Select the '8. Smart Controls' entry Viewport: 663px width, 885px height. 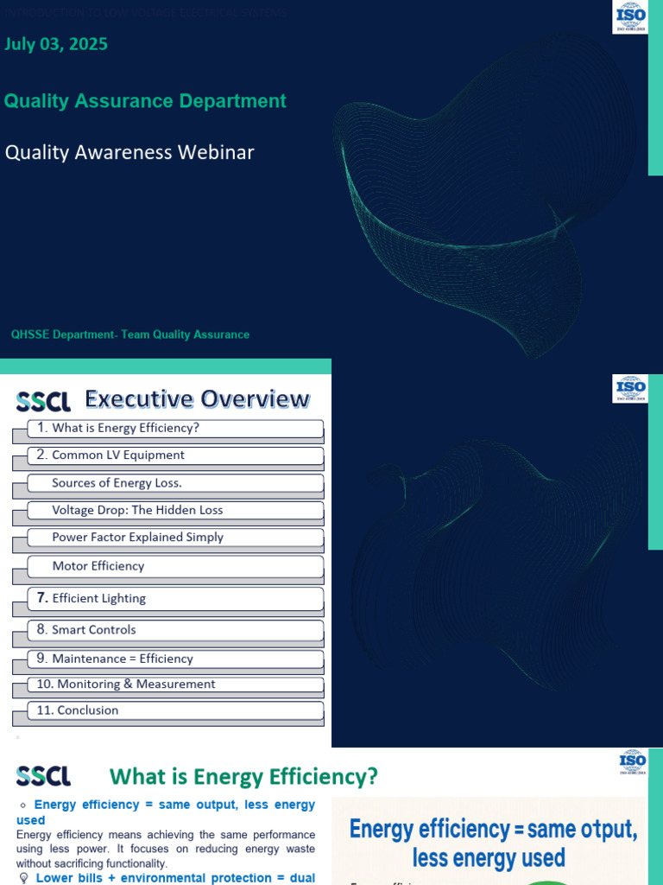pos(175,630)
